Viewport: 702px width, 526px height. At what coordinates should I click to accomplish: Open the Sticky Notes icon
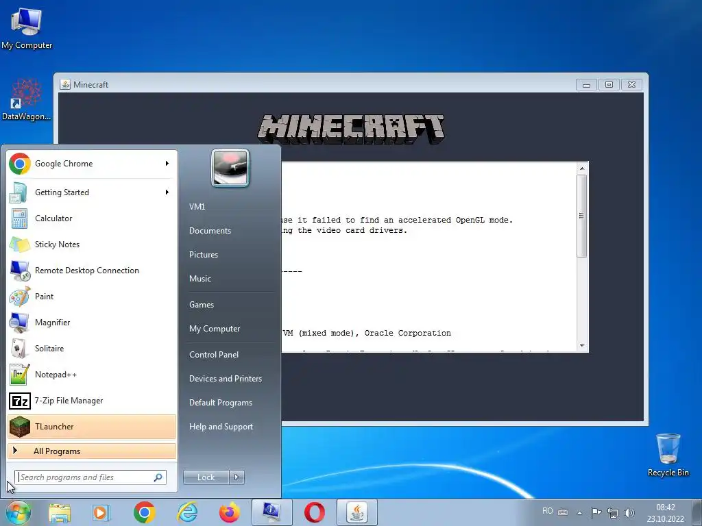tap(19, 245)
